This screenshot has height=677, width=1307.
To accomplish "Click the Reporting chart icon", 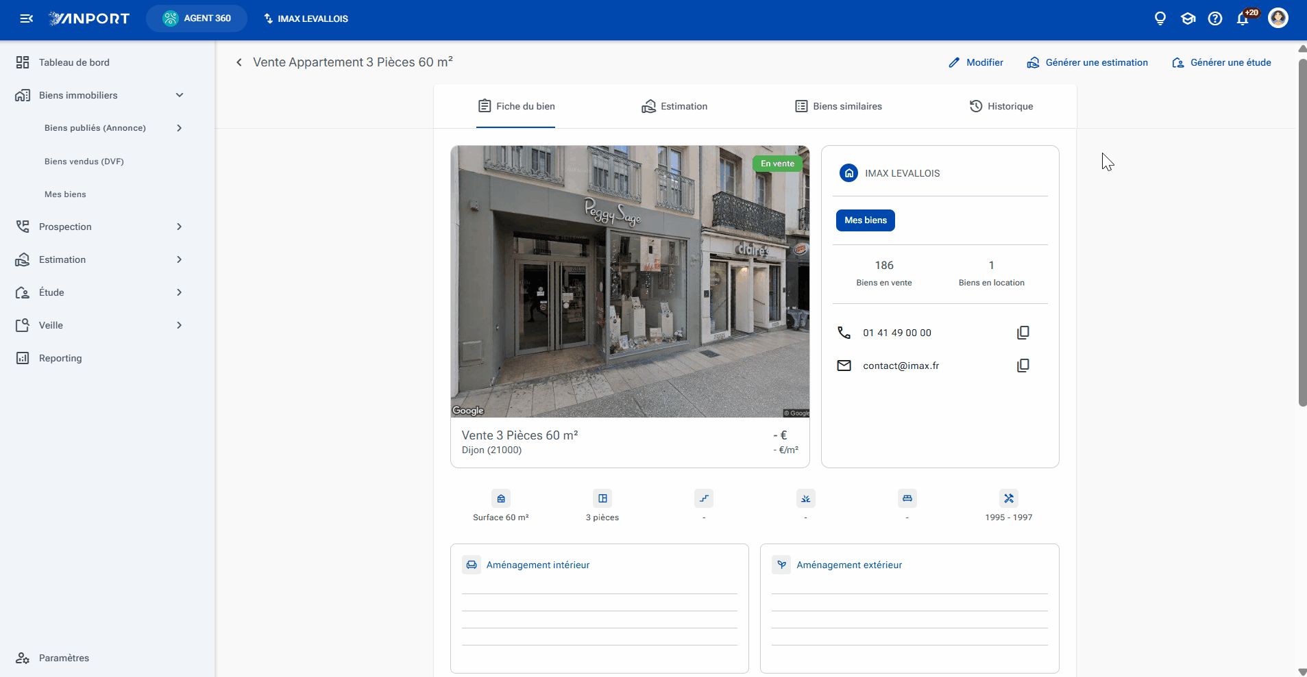I will click(23, 358).
